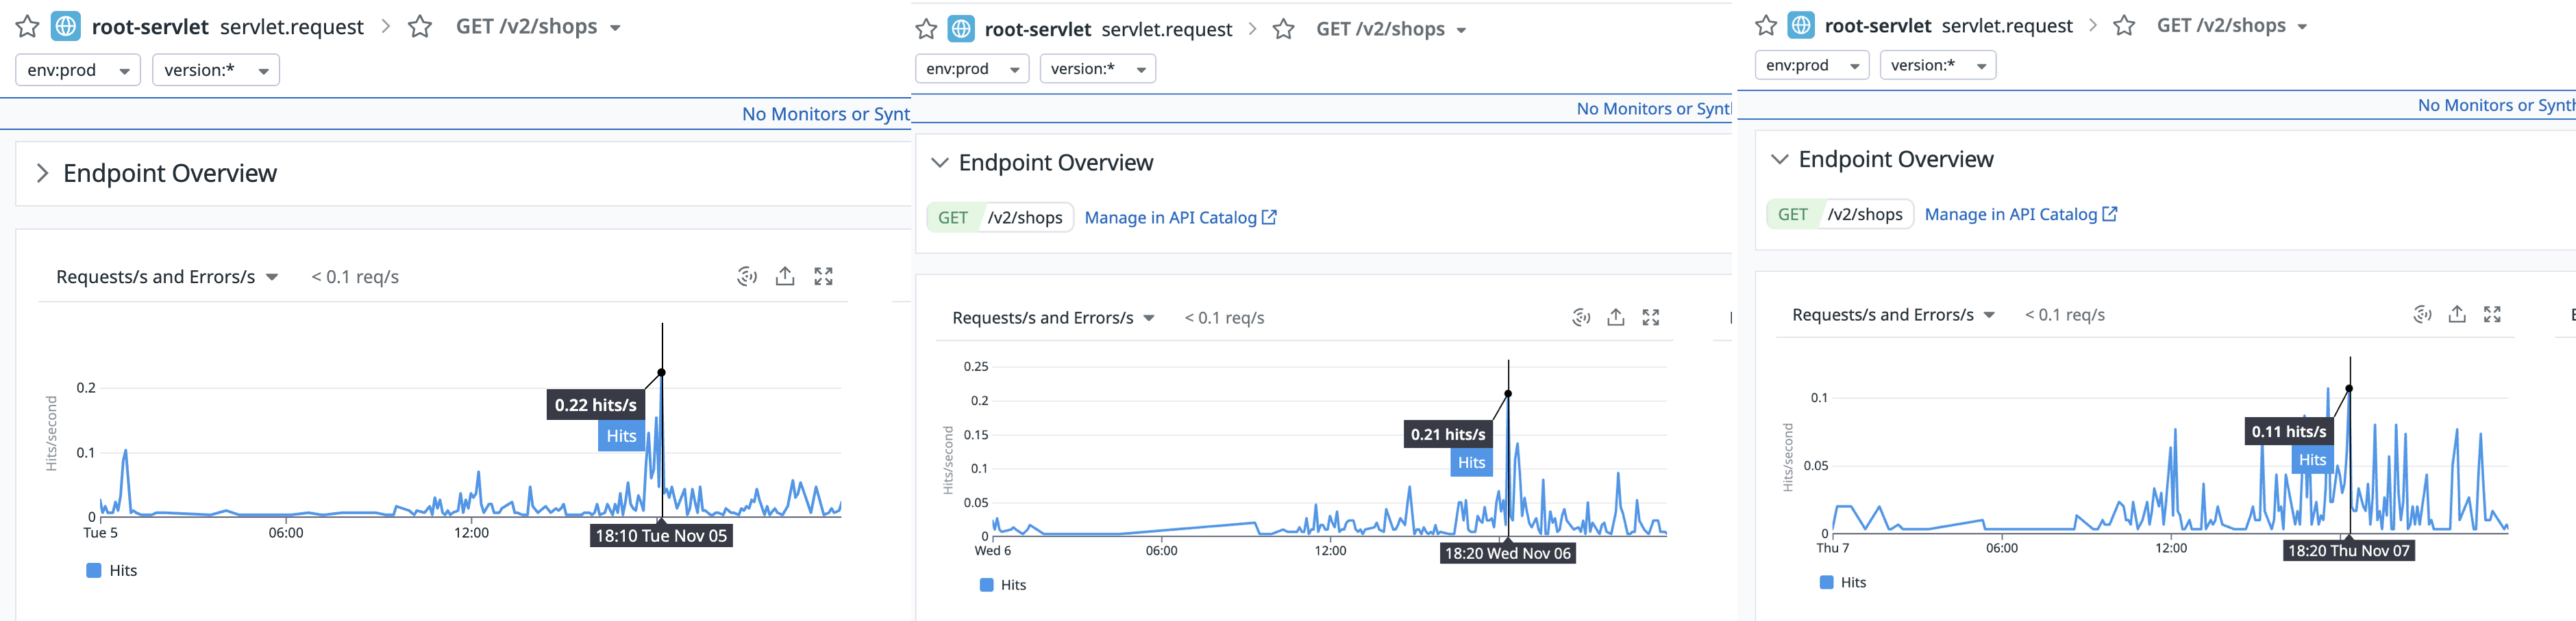
Task: Click the globe service icon in the Wed 6 panel
Action: 960,29
